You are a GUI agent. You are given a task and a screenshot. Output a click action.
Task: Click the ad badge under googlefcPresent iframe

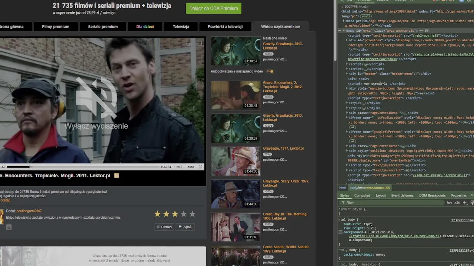point(352,141)
